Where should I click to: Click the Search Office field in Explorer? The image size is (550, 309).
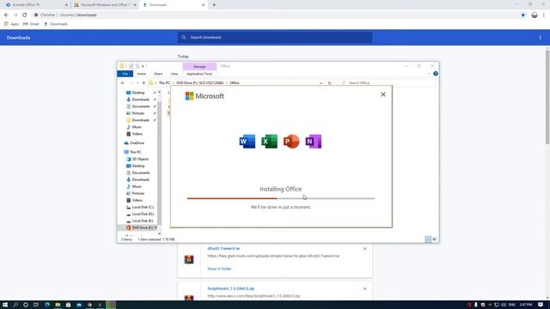coord(386,83)
